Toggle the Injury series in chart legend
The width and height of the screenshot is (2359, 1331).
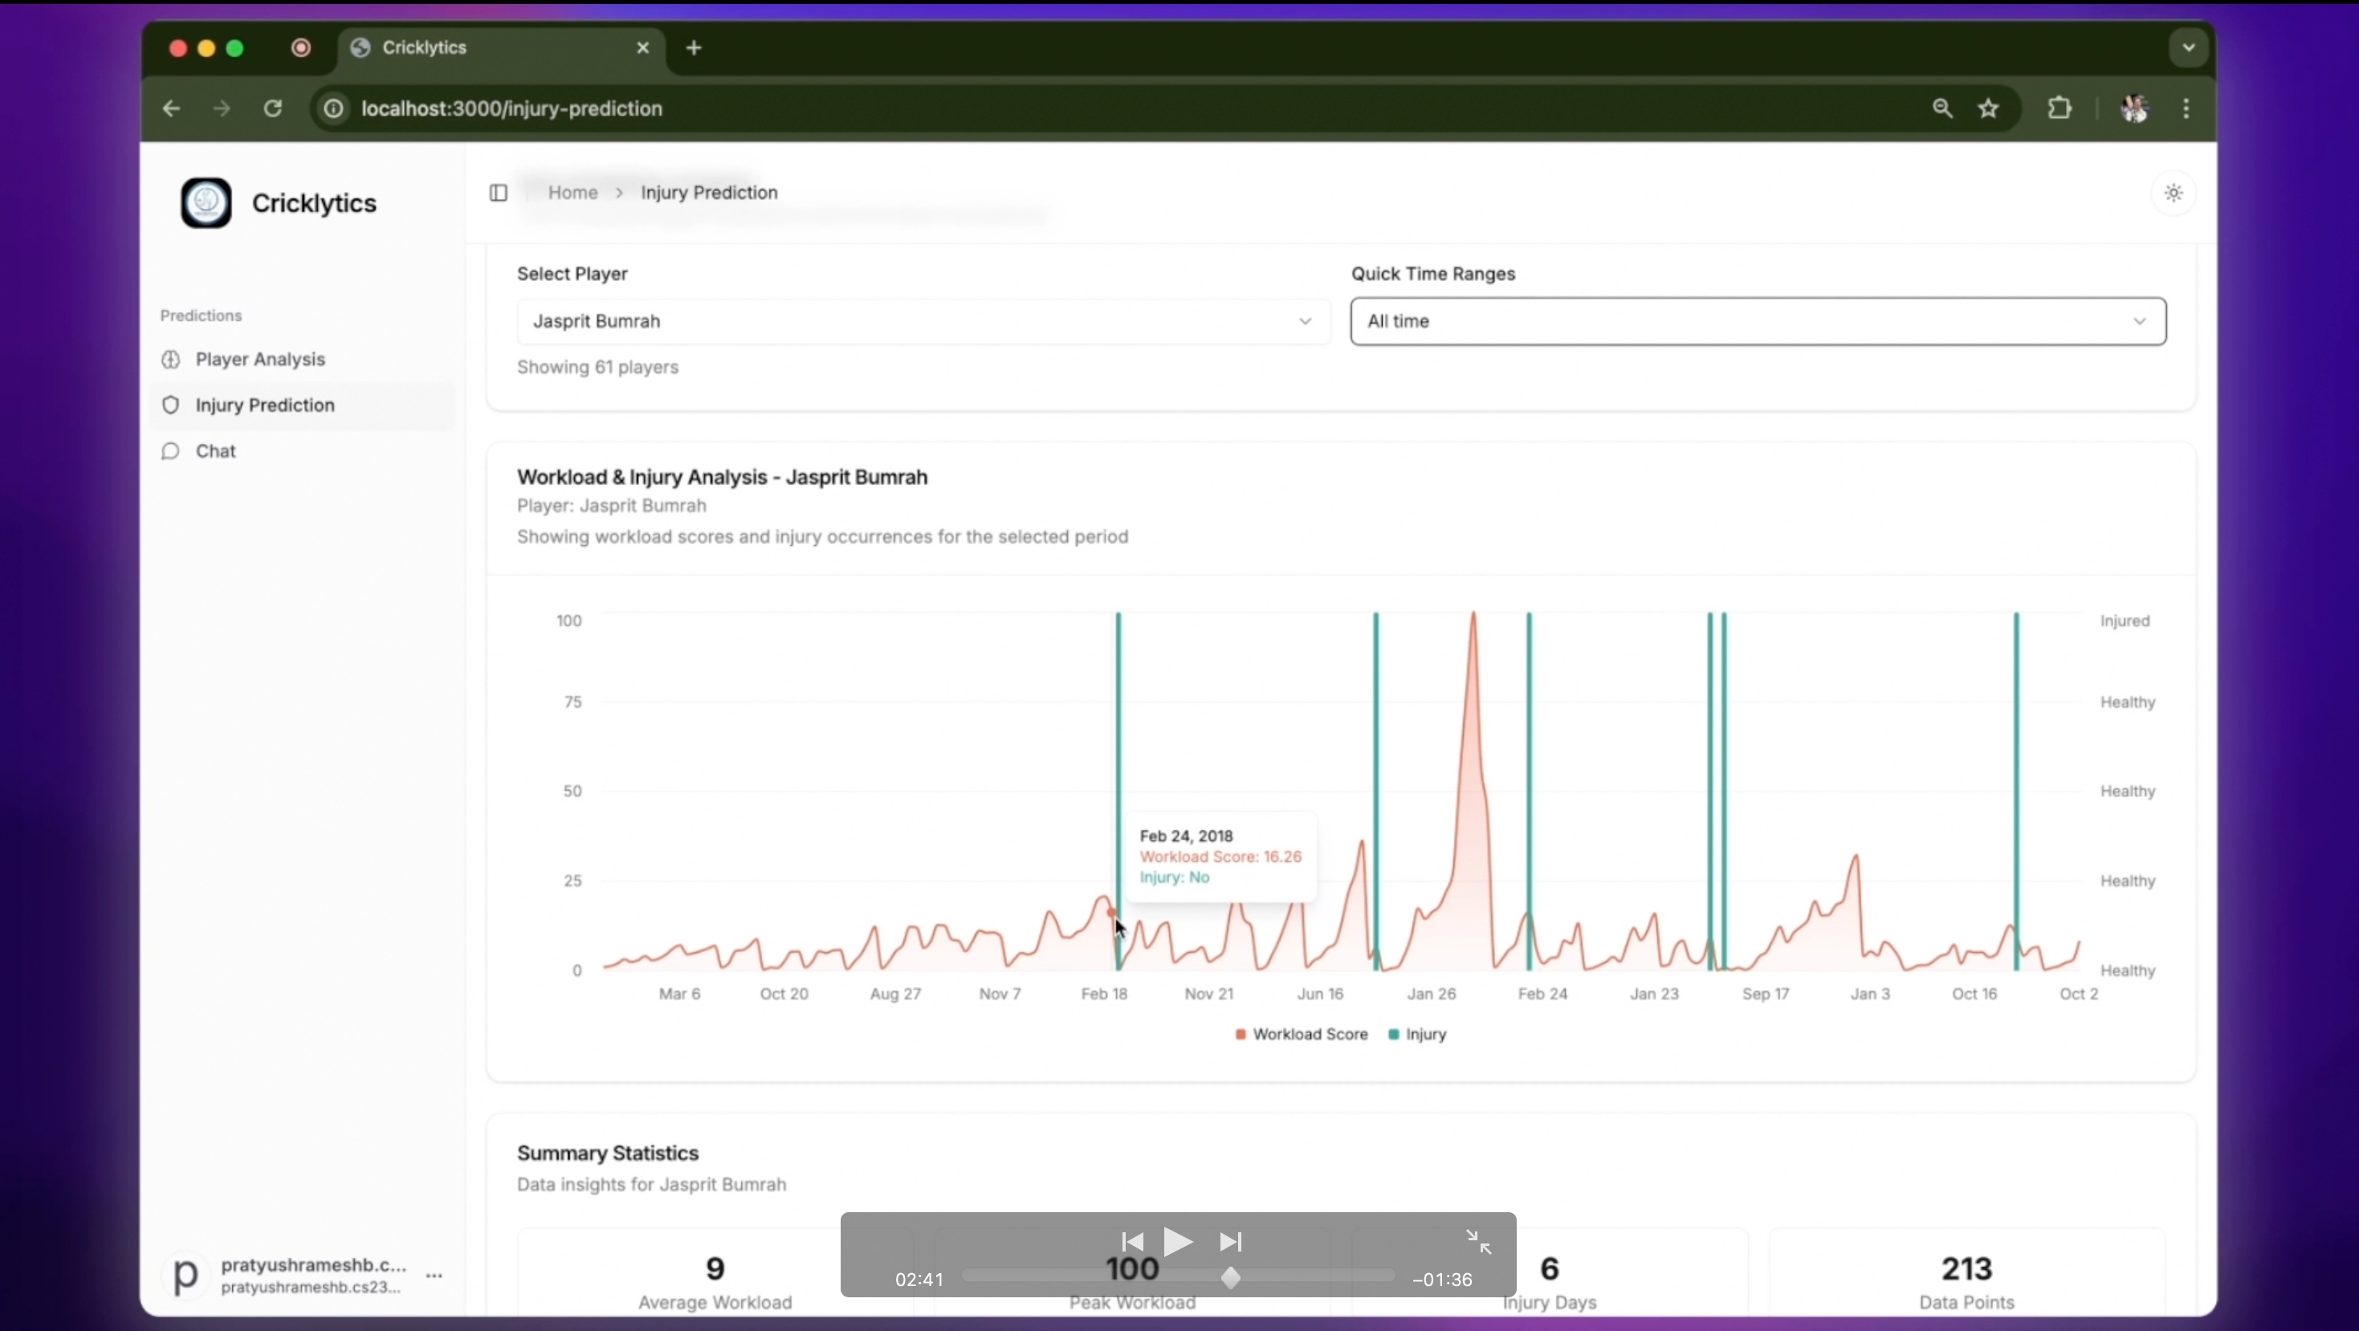click(1416, 1033)
